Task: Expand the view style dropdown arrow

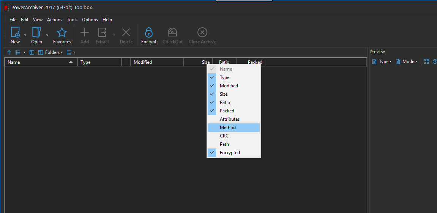Action: [24, 52]
